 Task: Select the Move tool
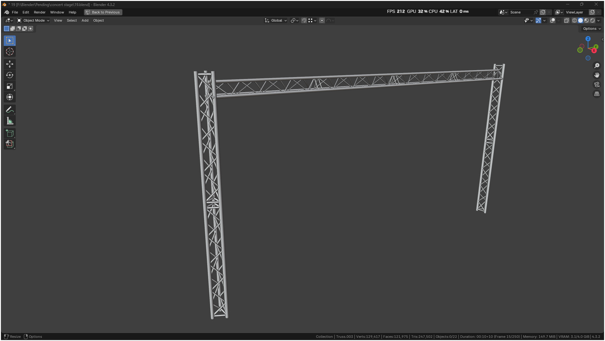pos(10,64)
